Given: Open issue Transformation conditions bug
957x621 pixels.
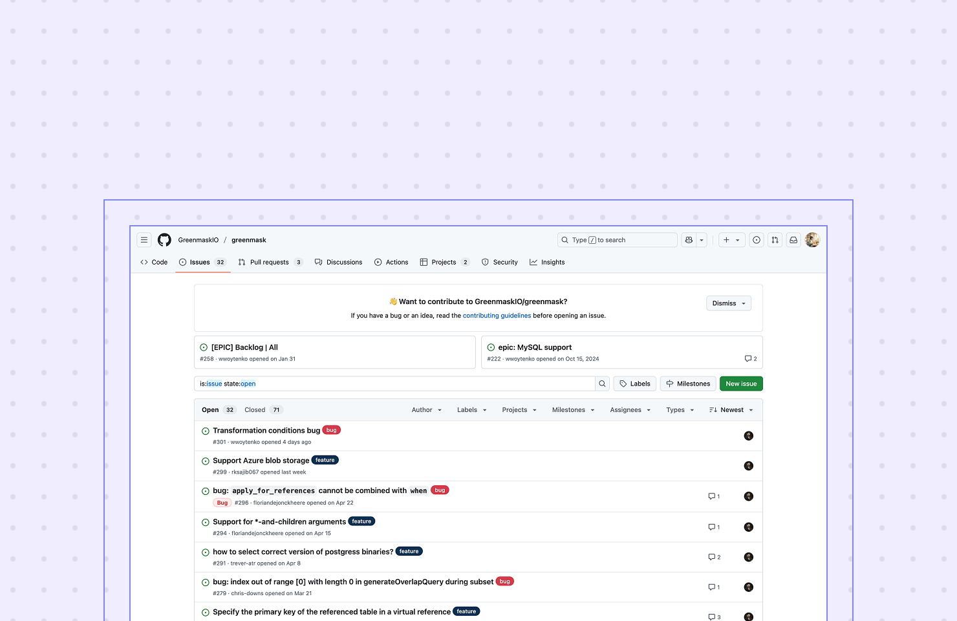Looking at the screenshot, I should (x=266, y=431).
